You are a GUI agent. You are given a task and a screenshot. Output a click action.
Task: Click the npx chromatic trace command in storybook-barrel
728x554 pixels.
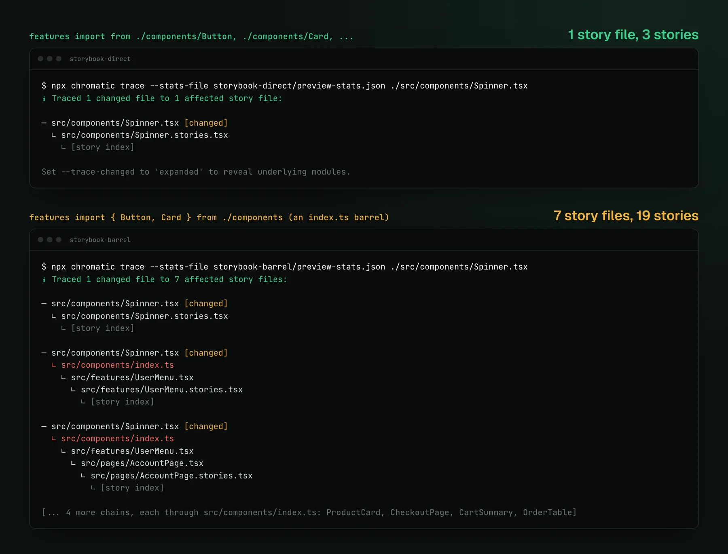(285, 267)
